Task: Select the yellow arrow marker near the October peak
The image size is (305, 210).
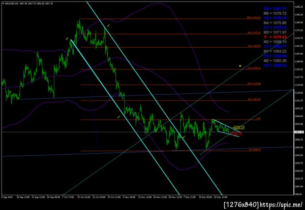Action: (109, 25)
